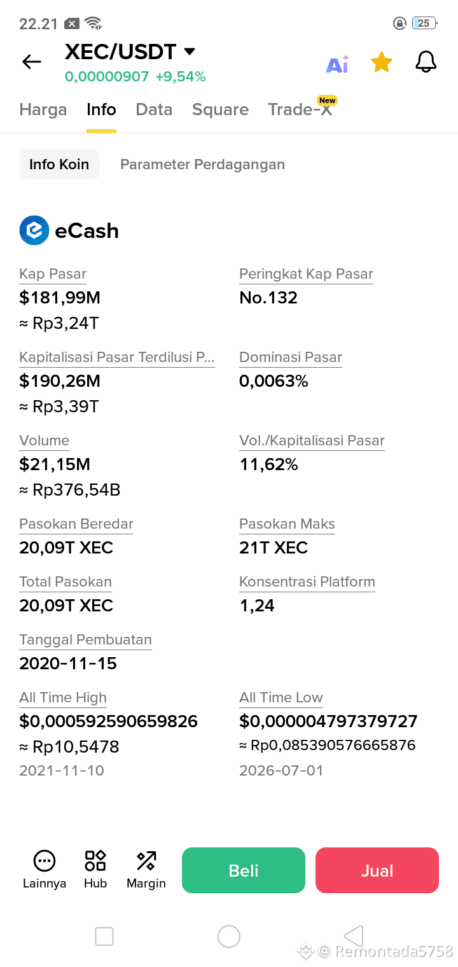458x967 pixels.
Task: Tap the eCash coin logo
Action: point(34,230)
